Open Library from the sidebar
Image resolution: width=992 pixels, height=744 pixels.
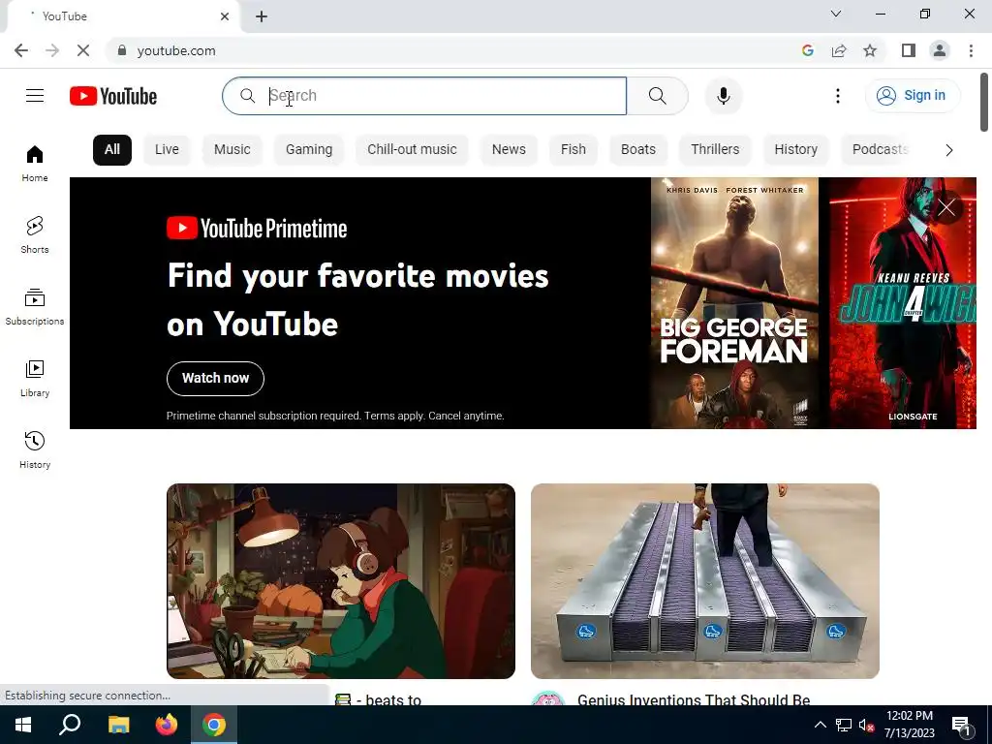(35, 379)
